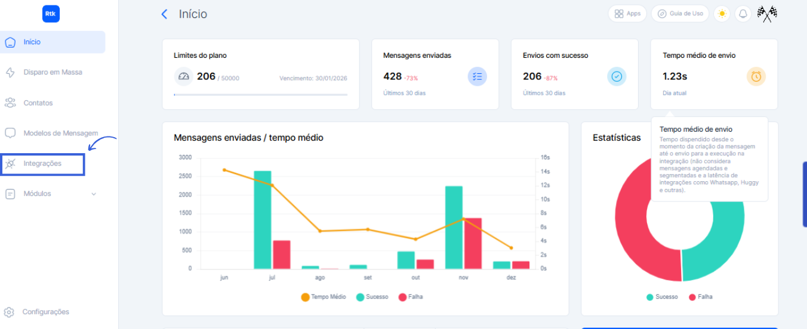Viewport: 807px width, 329px height.
Task: Go back using the left arrow
Action: pyautogui.click(x=165, y=14)
